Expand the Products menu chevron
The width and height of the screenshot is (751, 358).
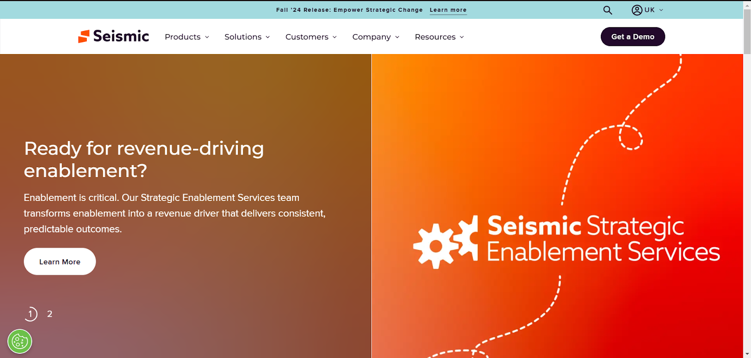click(x=207, y=37)
